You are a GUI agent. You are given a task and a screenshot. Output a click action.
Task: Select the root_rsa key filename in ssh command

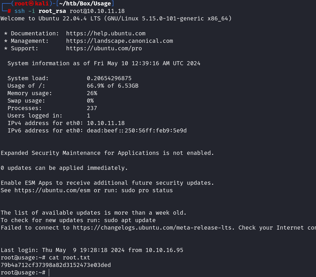tap(52, 11)
